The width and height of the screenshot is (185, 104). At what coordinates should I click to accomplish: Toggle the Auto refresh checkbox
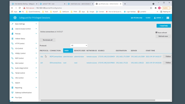(x=156, y=32)
